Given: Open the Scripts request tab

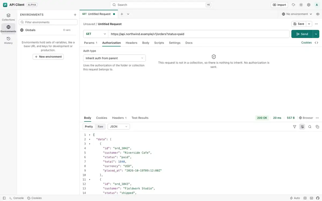Looking at the screenshot, I should coord(159,43).
